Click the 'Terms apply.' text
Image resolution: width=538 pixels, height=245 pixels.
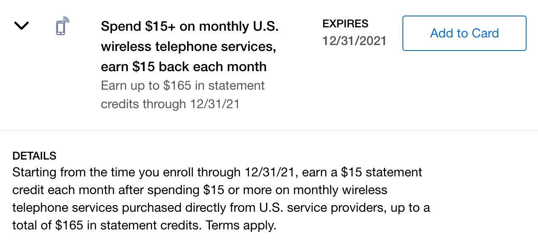[x=241, y=225]
